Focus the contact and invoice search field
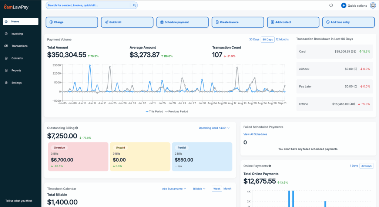 [88, 6]
